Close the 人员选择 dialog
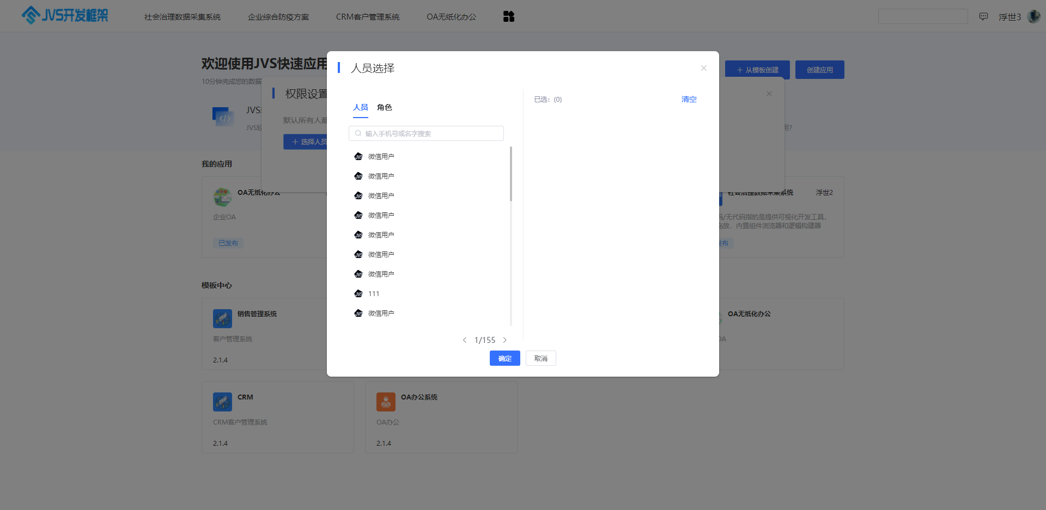Screen dimensions: 1046x510 (x=703, y=68)
